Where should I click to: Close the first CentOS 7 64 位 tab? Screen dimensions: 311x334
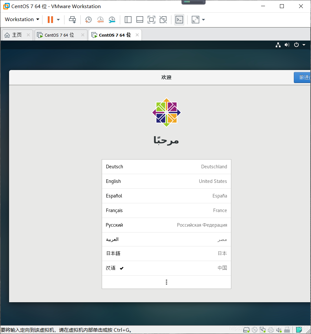pos(83,35)
